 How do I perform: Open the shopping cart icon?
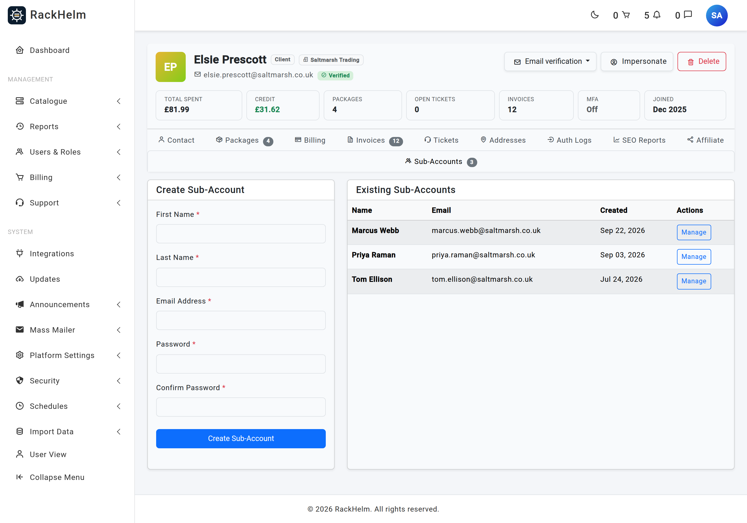[626, 15]
